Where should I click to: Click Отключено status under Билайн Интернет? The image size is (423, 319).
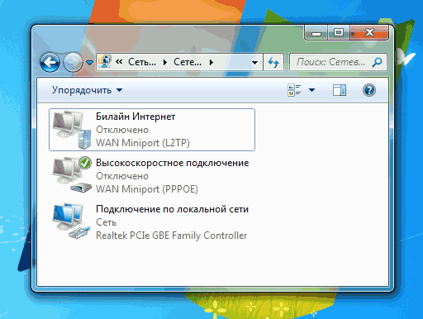122,130
